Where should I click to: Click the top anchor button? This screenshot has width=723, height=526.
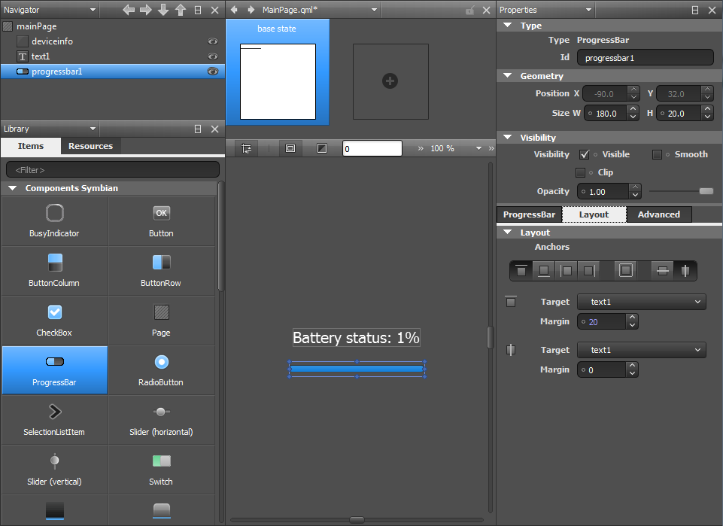point(521,271)
